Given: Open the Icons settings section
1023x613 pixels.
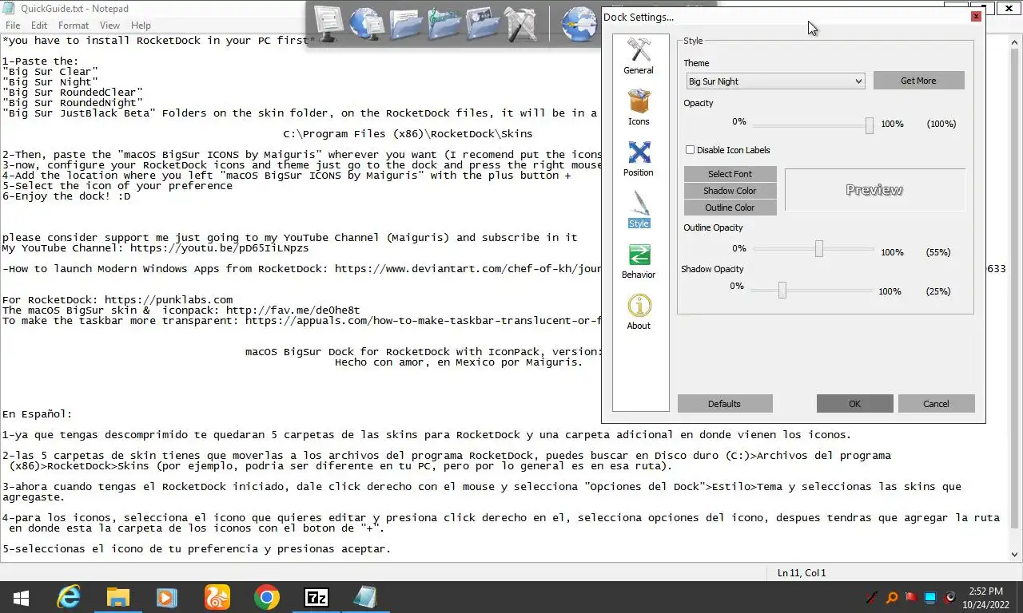Looking at the screenshot, I should click(x=639, y=108).
